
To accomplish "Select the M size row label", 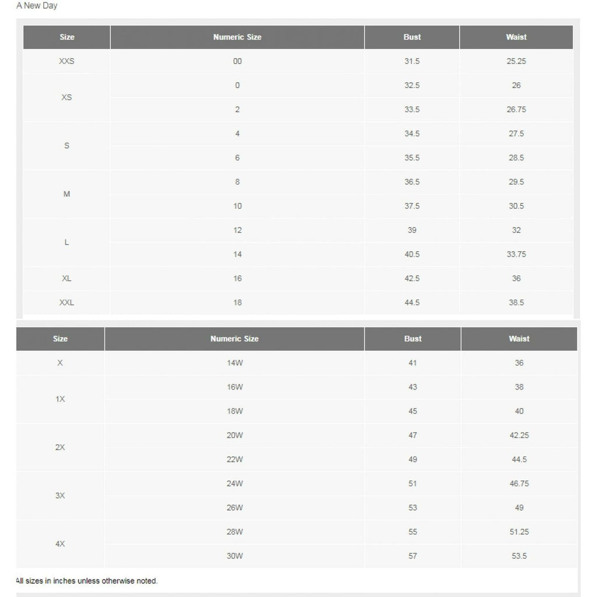I will [x=66, y=194].
